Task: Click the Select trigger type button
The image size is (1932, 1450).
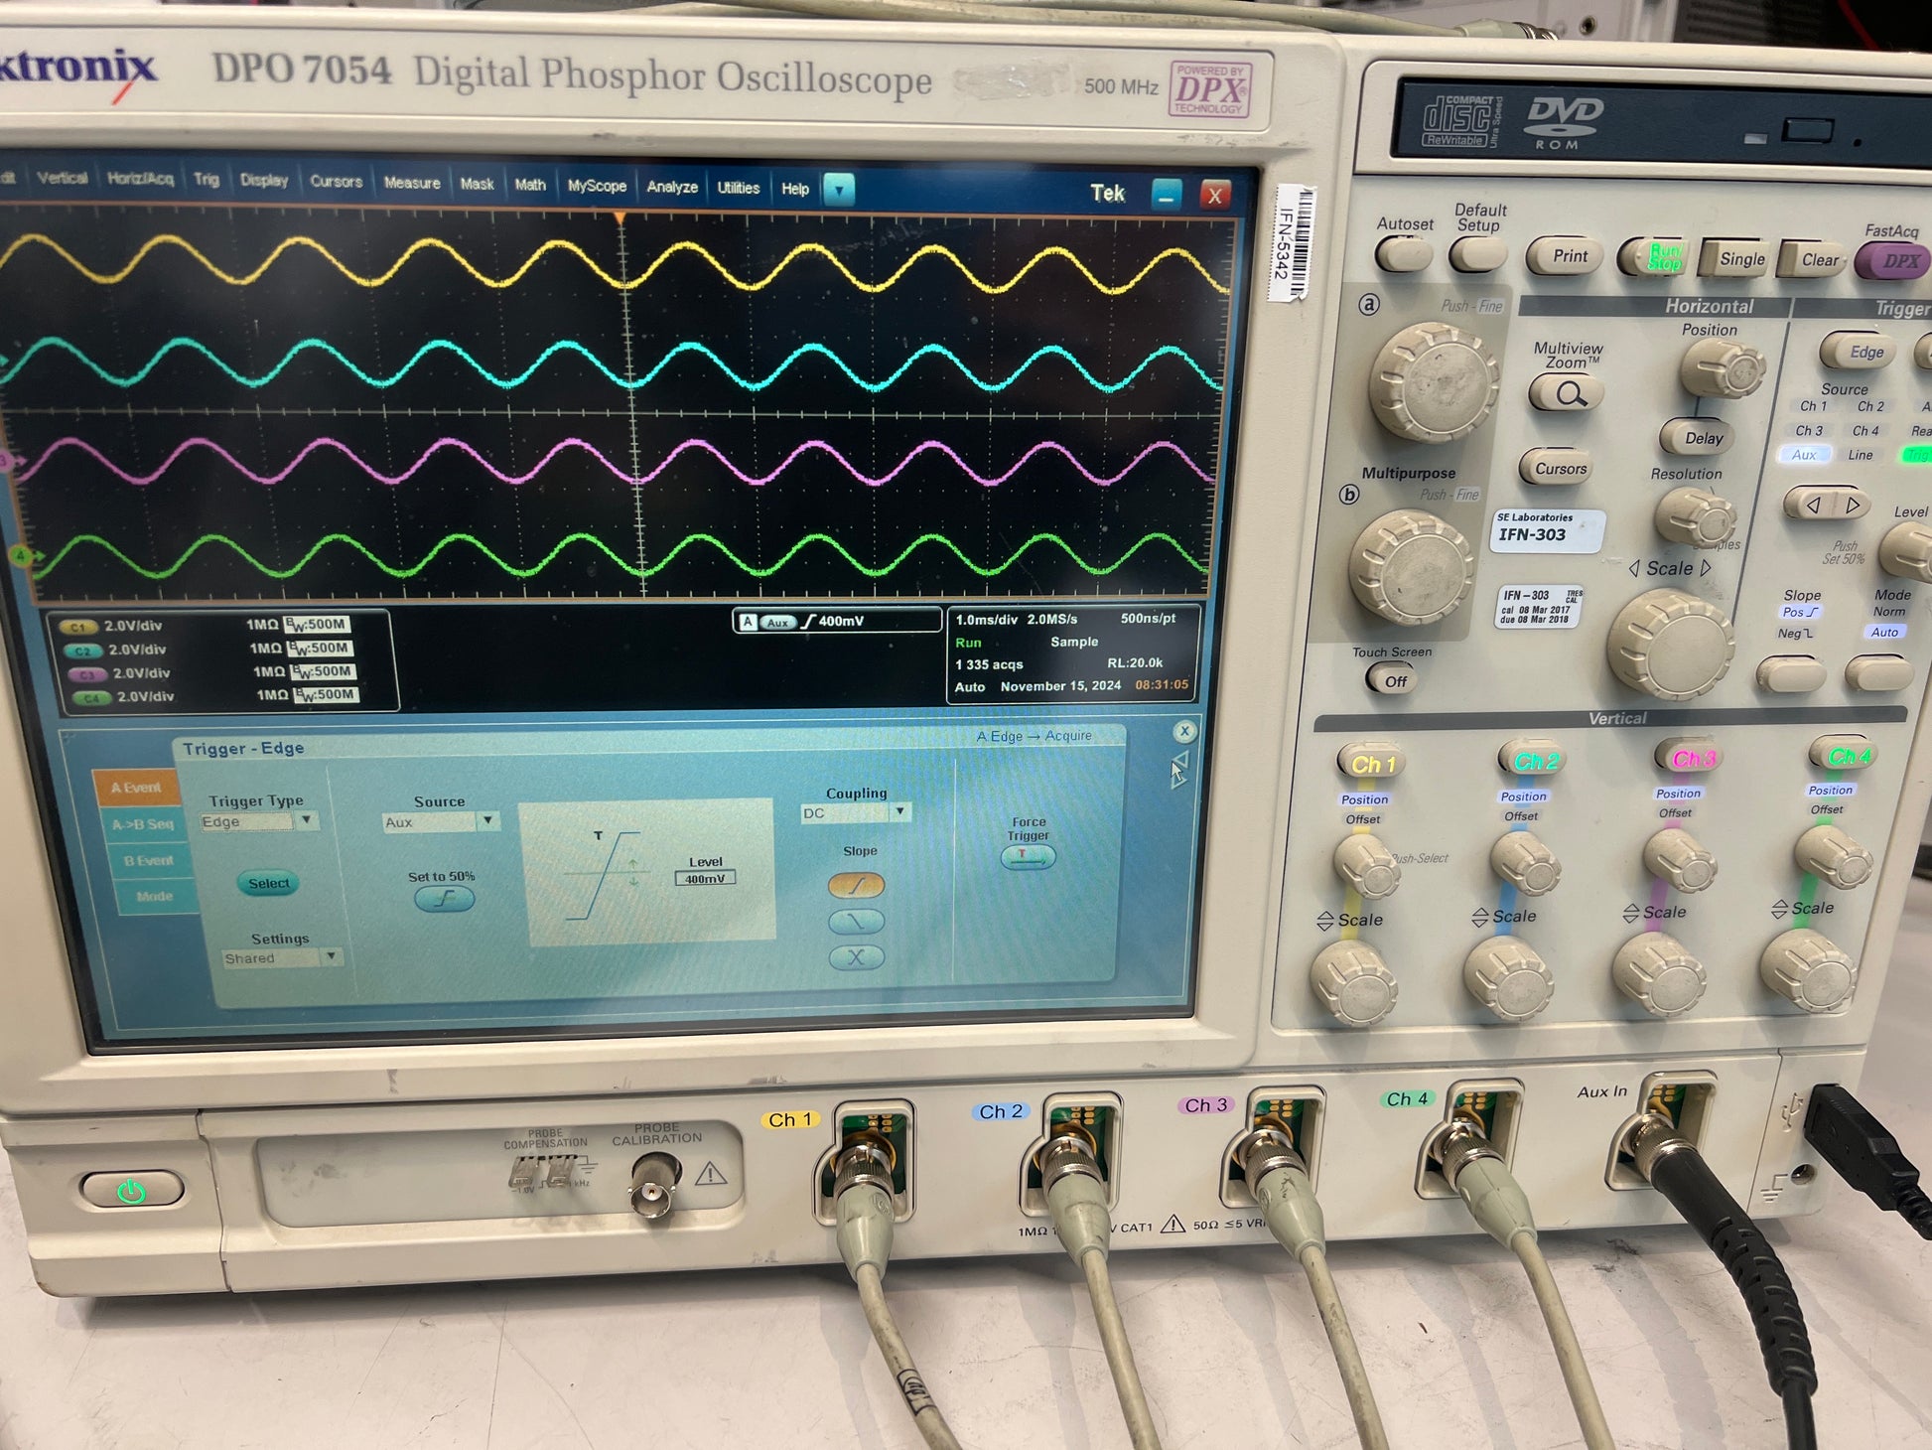Action: tap(269, 883)
